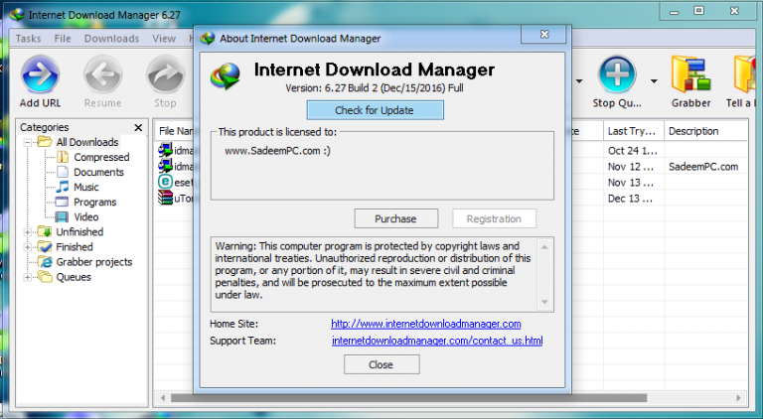Open the Stop Queue dropdown arrow
The image size is (763, 419).
tap(654, 81)
